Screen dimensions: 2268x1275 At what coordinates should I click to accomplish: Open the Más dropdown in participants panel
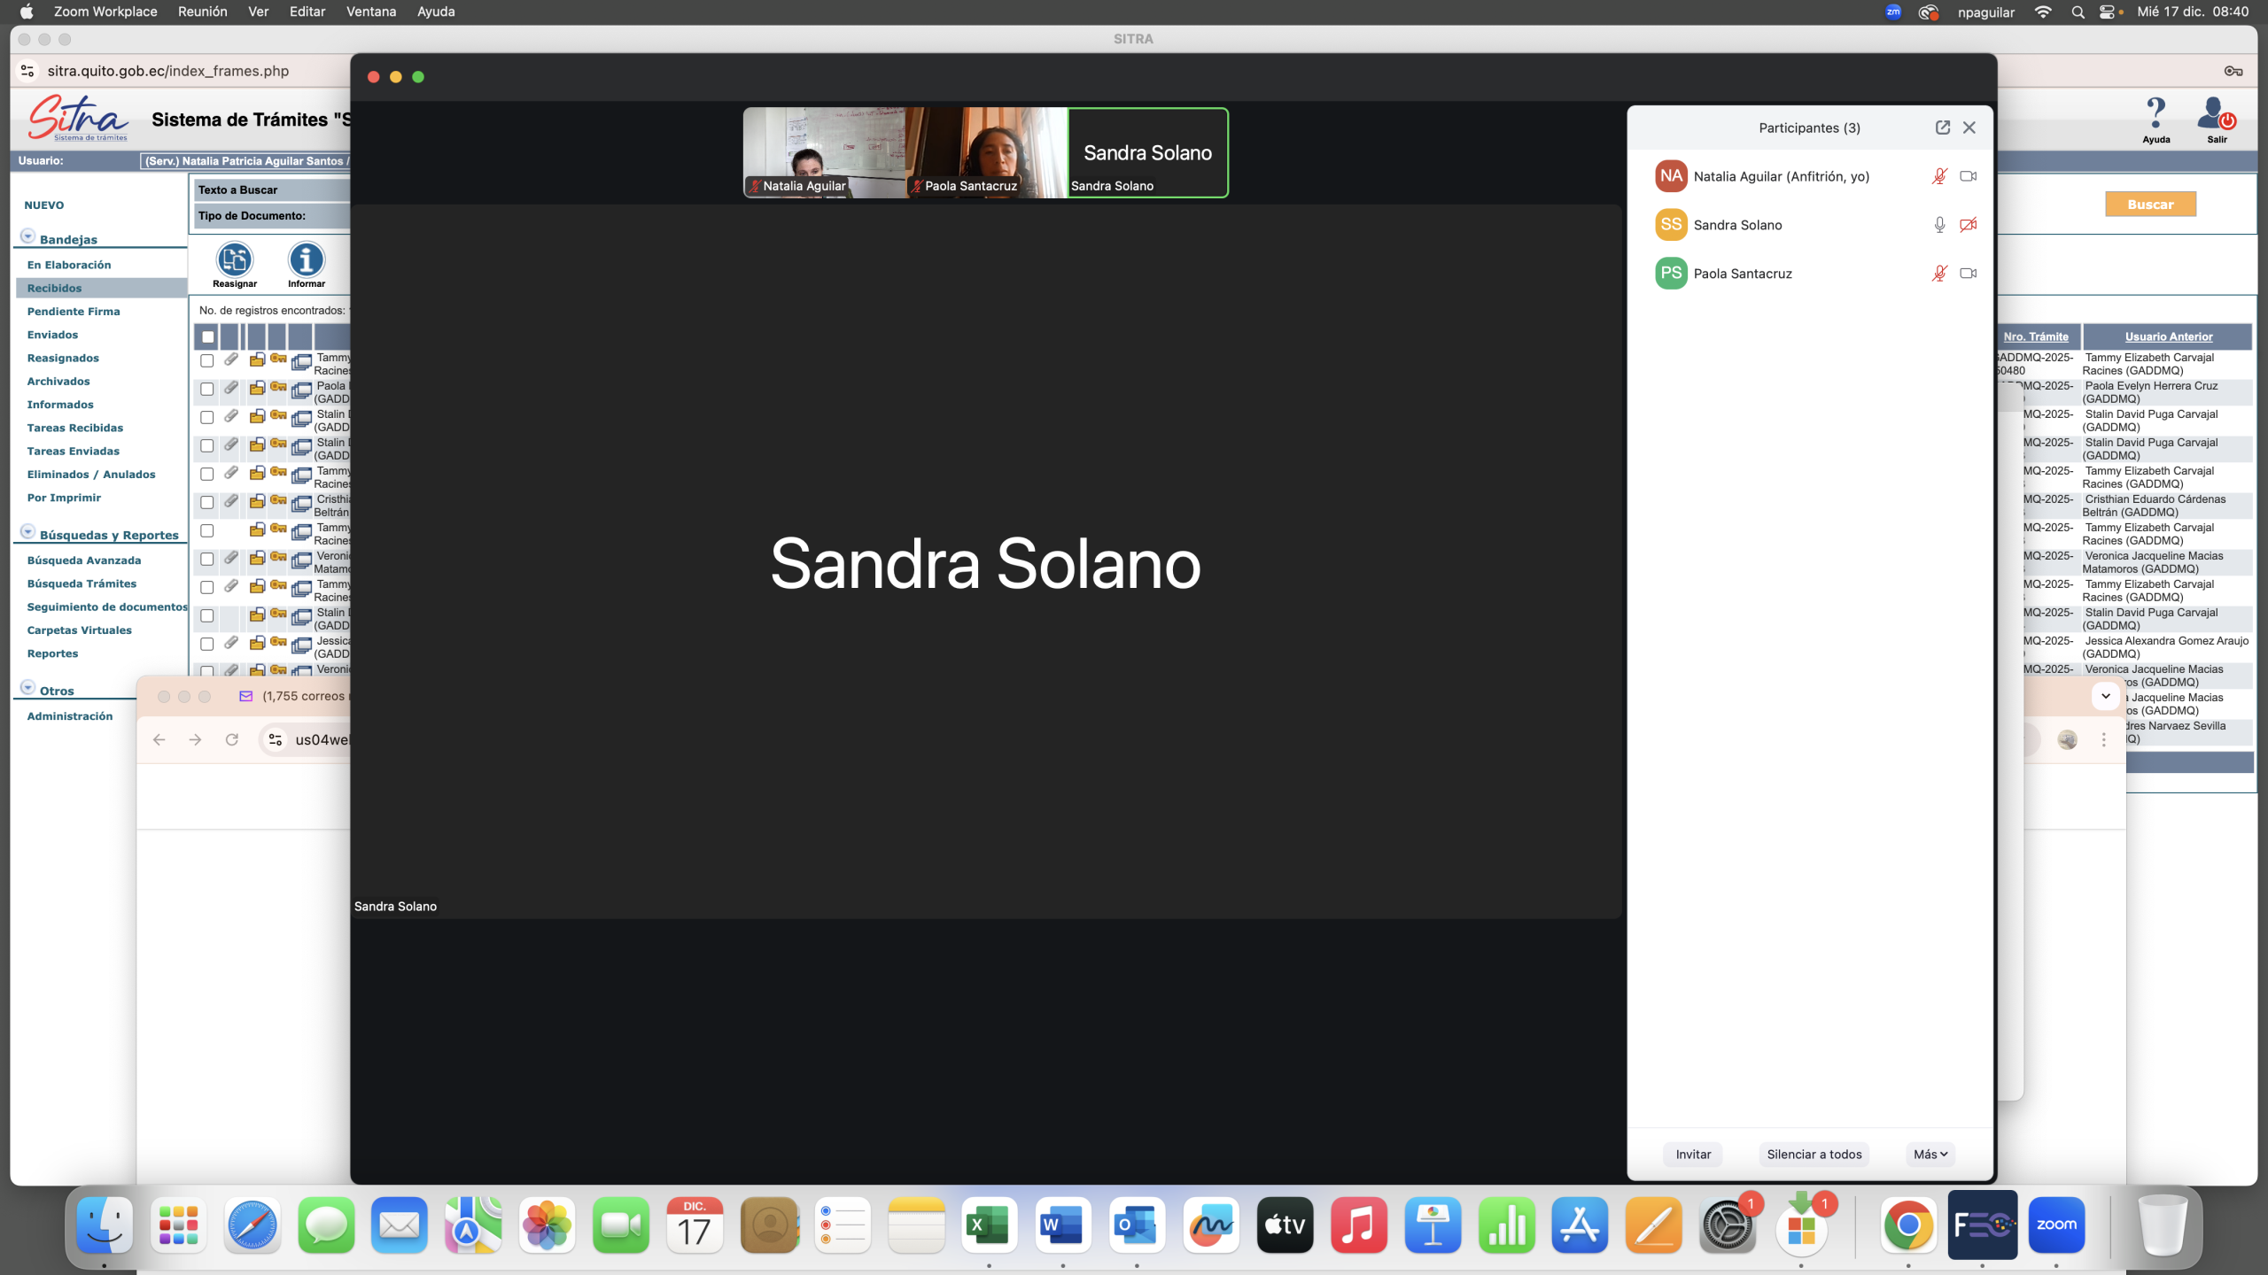[x=1930, y=1155]
